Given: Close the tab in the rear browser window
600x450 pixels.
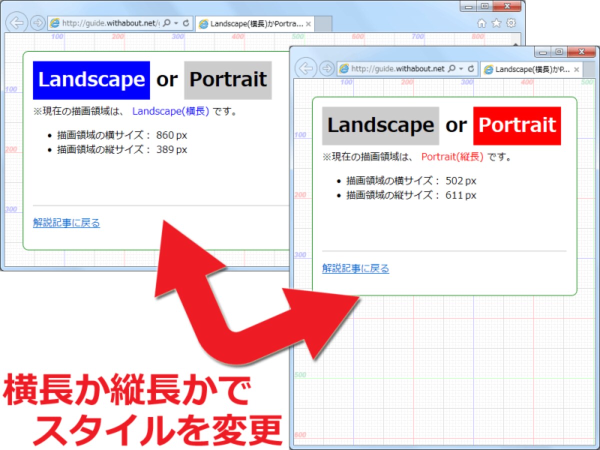Looking at the screenshot, I should pos(308,23).
